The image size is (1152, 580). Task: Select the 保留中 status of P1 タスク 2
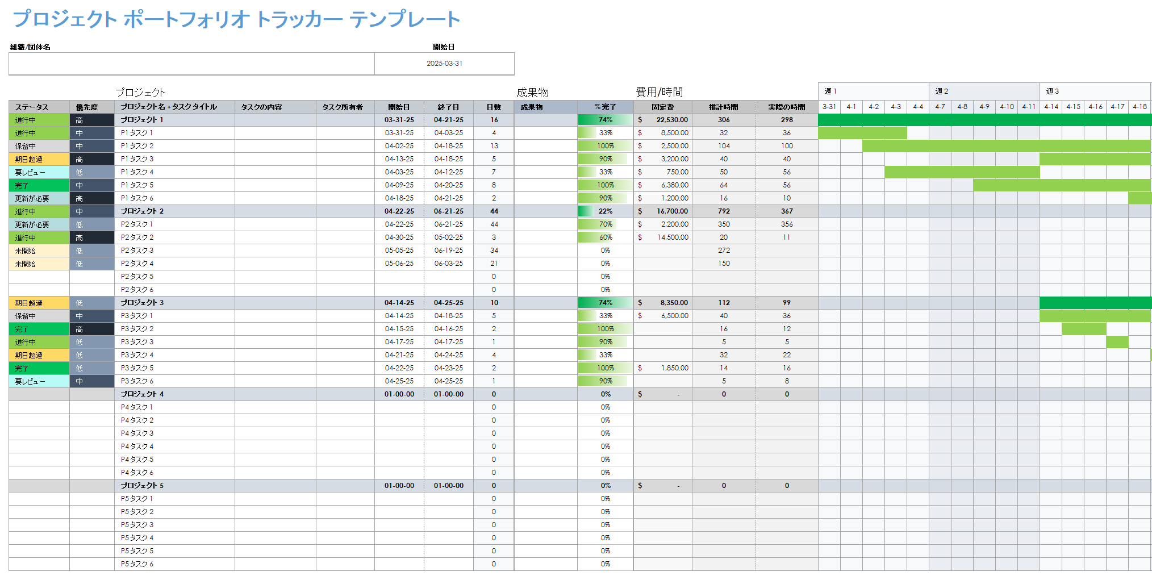(39, 146)
